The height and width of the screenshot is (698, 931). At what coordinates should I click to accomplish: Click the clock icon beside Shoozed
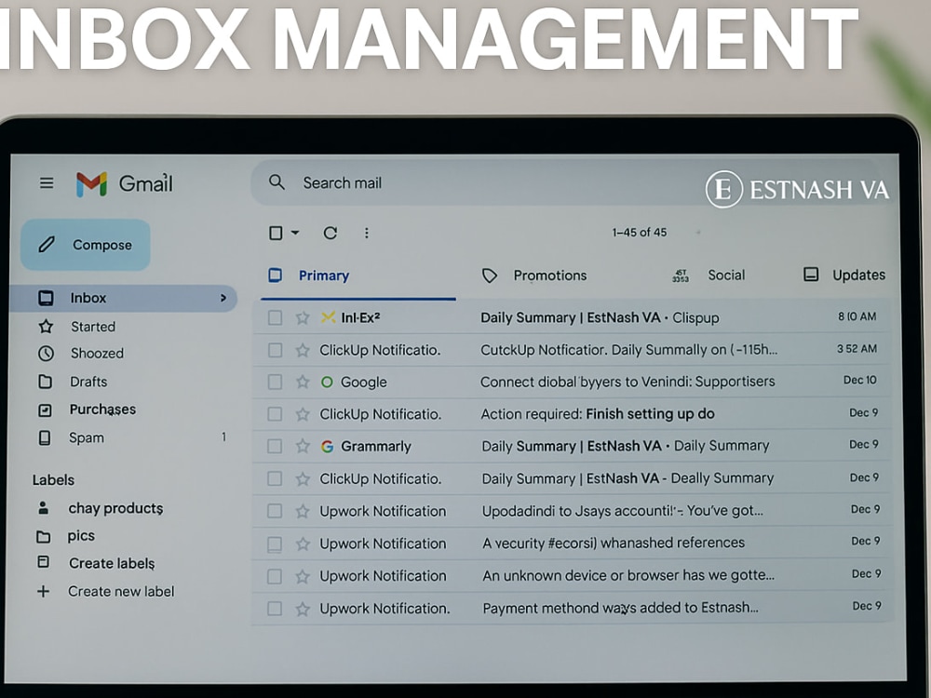pos(46,354)
